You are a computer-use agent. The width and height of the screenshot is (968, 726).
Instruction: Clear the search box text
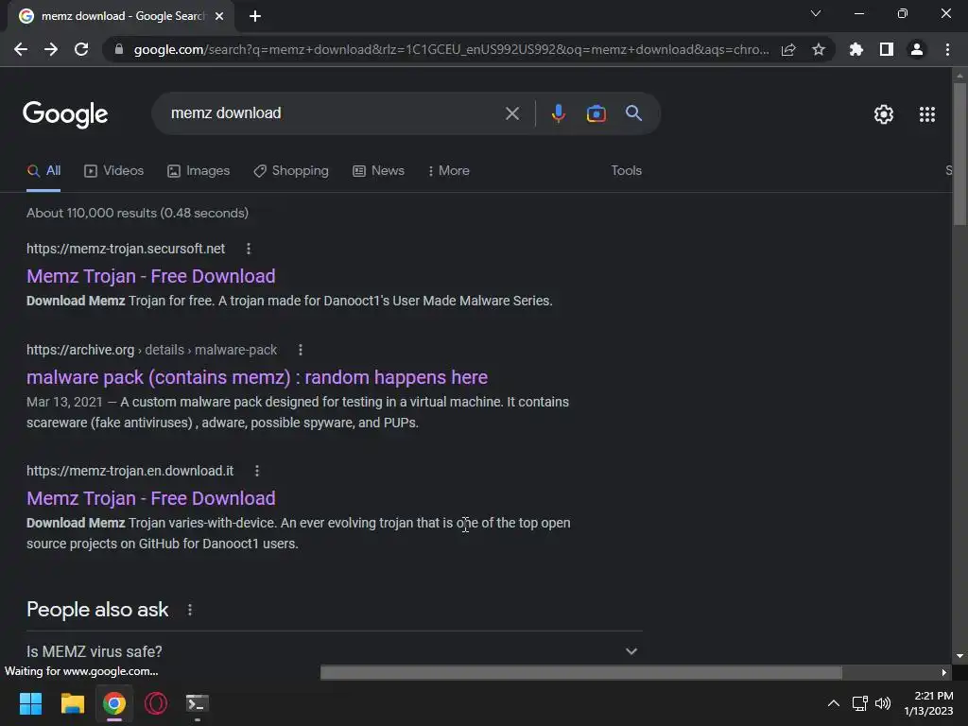(x=511, y=113)
